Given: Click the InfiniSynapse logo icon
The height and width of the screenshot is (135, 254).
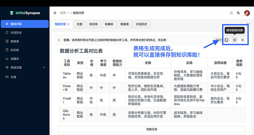Looking at the screenshot, I should (x=12, y=13).
